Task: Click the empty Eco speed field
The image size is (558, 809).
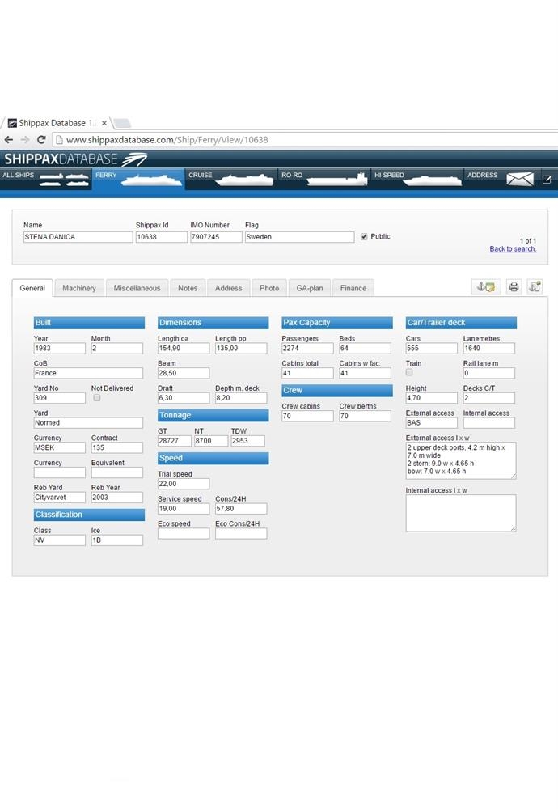Action: [184, 533]
